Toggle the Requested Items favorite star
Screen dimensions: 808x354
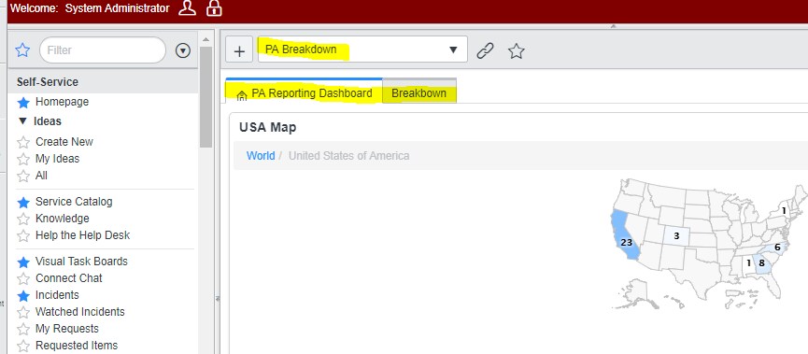(x=23, y=346)
